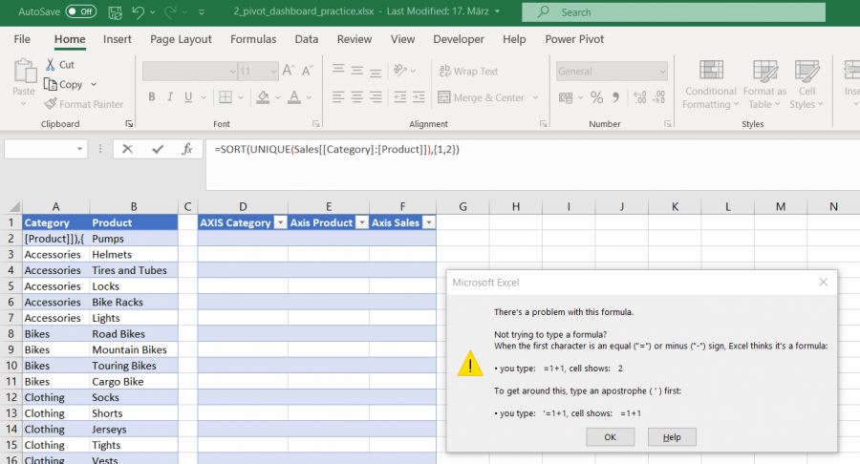
Task: Click the Decrease Font Size icon
Action: point(307,70)
